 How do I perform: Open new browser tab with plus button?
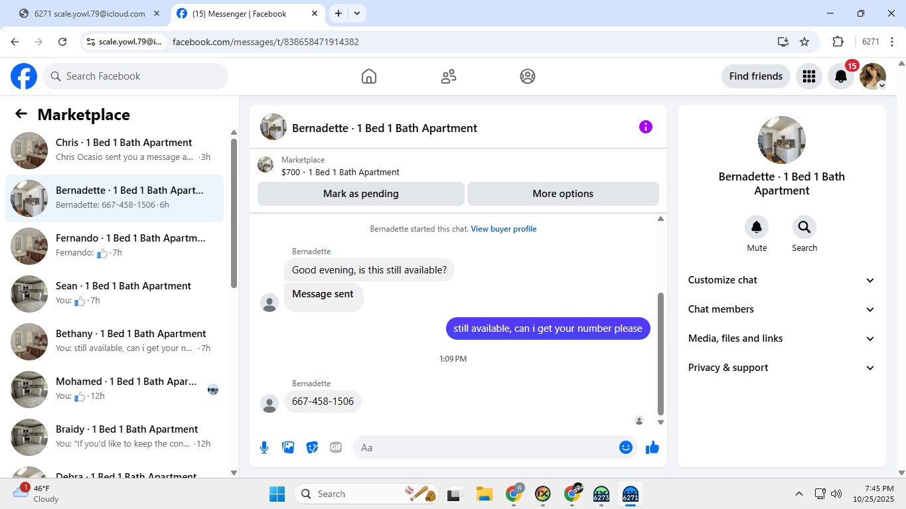(339, 13)
